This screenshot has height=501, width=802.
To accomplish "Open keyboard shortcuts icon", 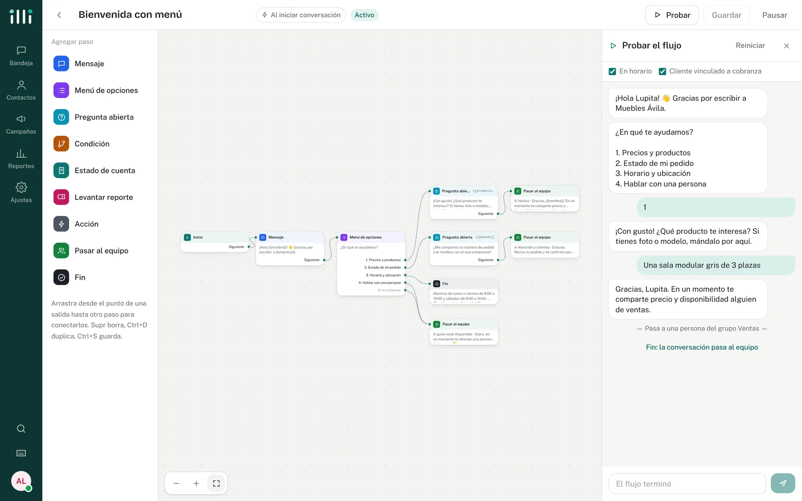I will tap(21, 453).
